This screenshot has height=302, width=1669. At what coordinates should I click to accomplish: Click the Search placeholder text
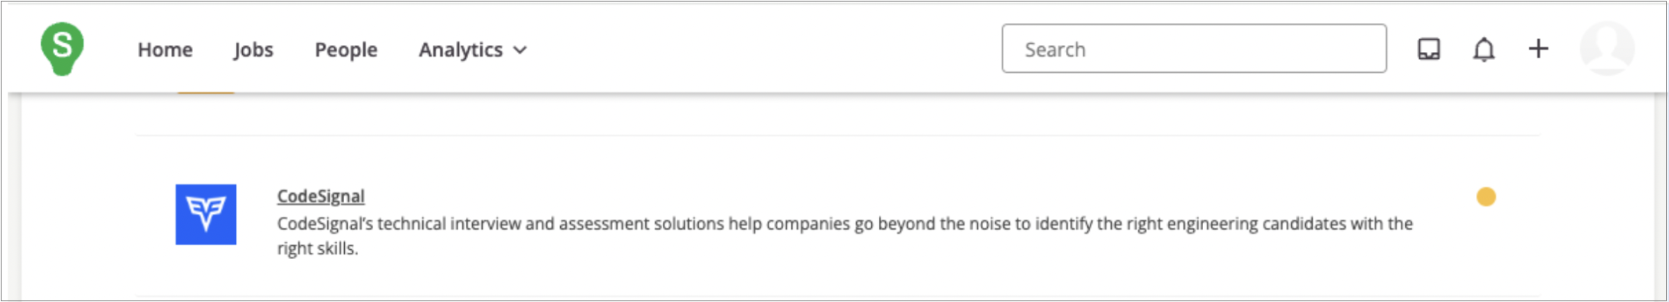[x=1055, y=50]
